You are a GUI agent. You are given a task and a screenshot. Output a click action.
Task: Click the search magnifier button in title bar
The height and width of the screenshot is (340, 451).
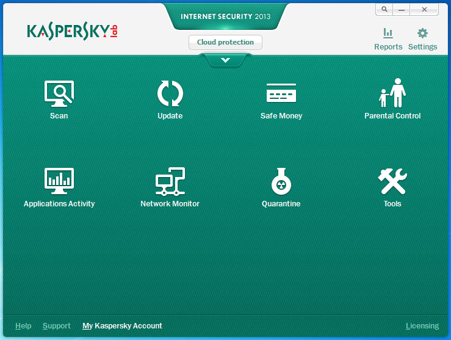pos(384,9)
